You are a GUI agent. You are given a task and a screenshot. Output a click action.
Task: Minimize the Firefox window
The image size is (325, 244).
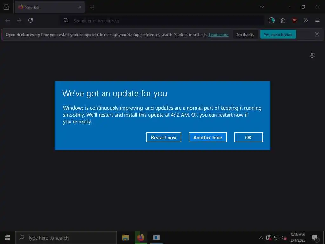coord(288,7)
